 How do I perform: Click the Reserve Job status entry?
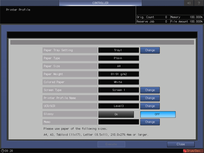[153, 22]
